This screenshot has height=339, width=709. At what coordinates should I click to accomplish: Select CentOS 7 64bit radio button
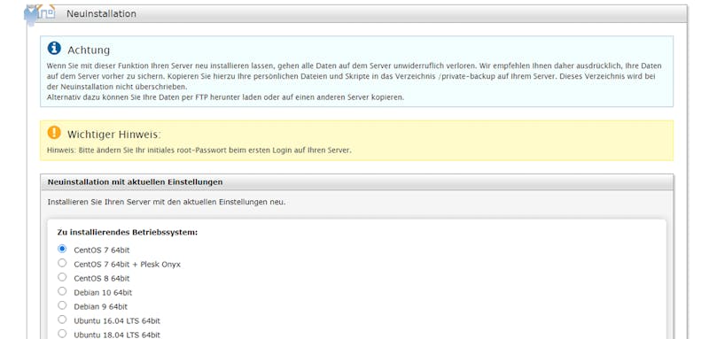coord(62,249)
